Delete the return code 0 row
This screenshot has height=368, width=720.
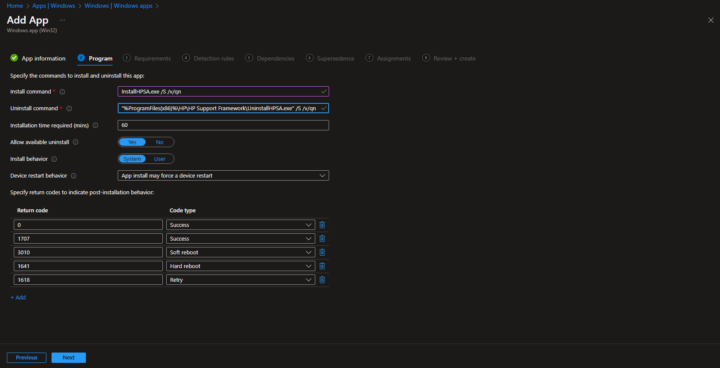(322, 225)
